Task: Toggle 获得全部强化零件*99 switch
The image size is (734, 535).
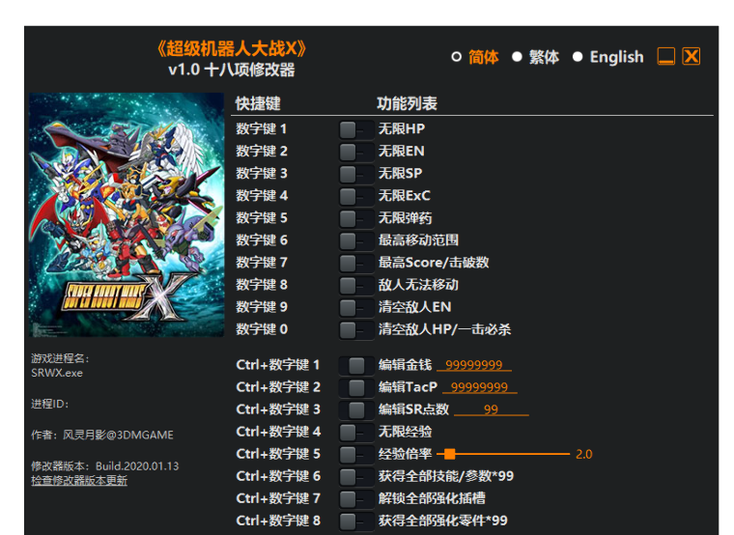Action: 356,521
